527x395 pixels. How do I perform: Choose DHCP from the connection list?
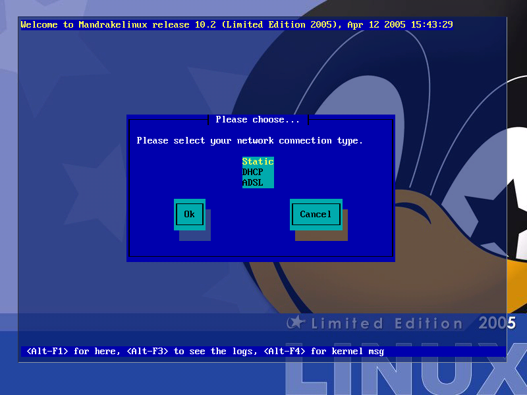(258, 172)
